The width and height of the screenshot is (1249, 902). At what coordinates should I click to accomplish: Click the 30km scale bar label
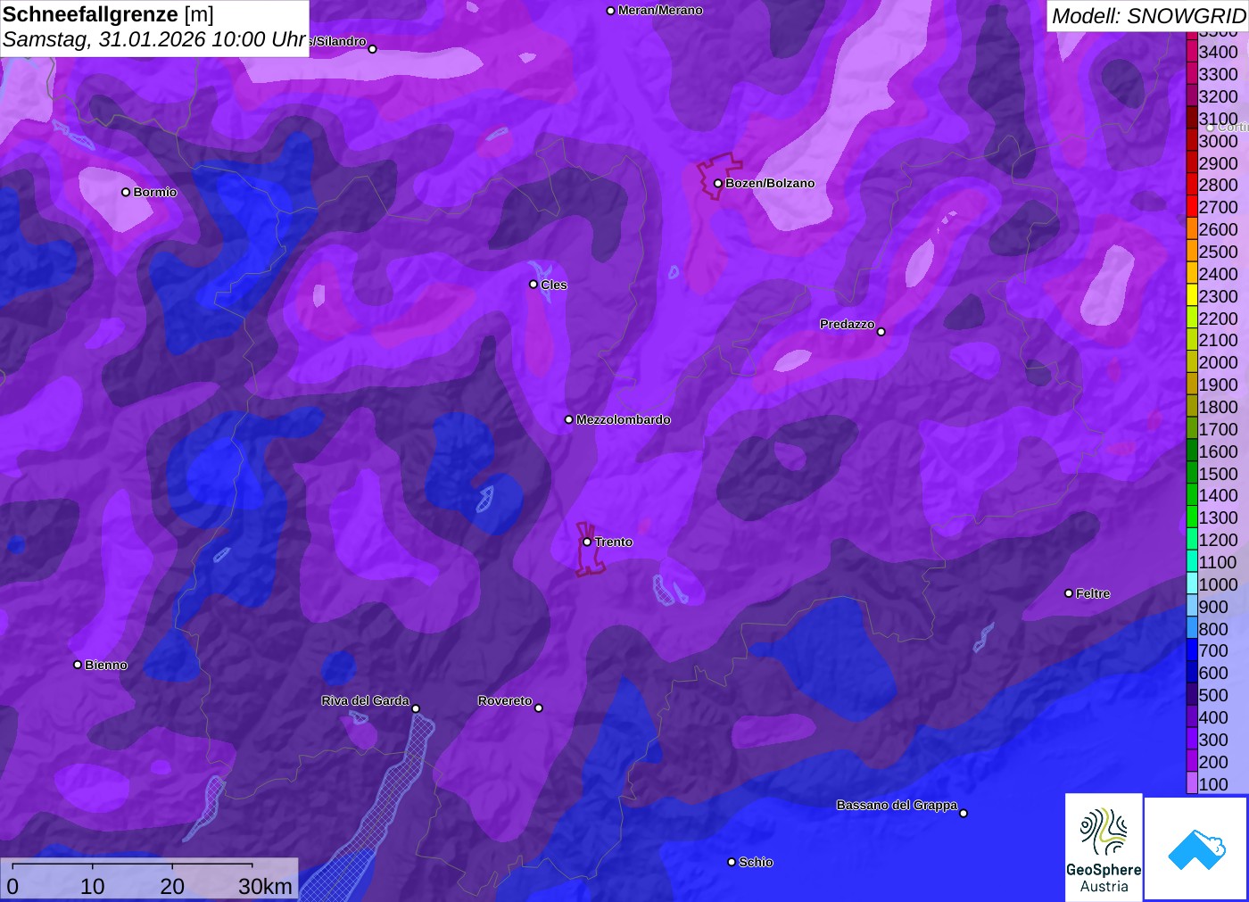pos(265,886)
